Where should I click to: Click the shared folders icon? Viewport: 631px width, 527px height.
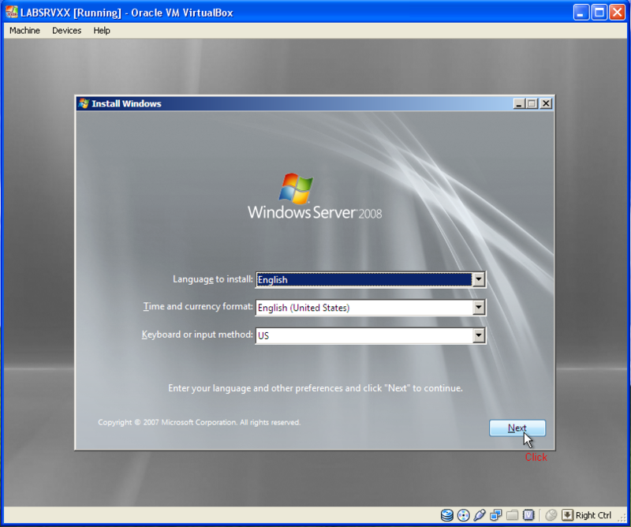point(513,515)
